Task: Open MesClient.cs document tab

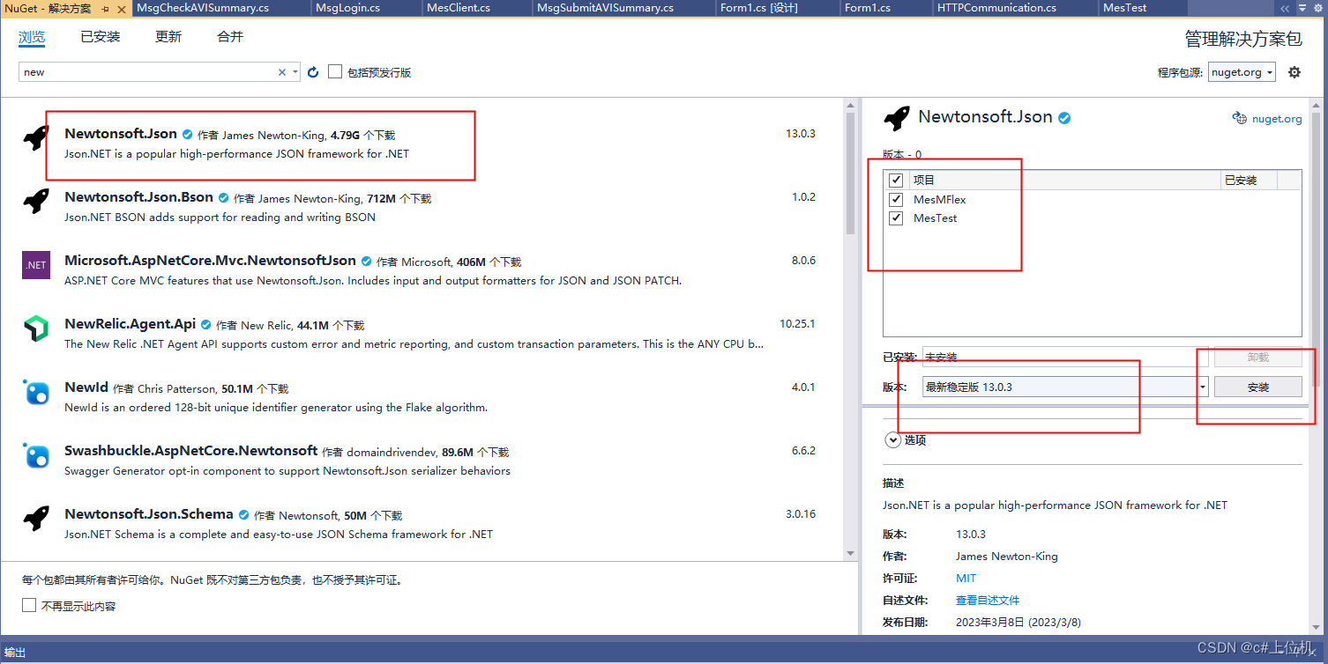Action: 458,8
